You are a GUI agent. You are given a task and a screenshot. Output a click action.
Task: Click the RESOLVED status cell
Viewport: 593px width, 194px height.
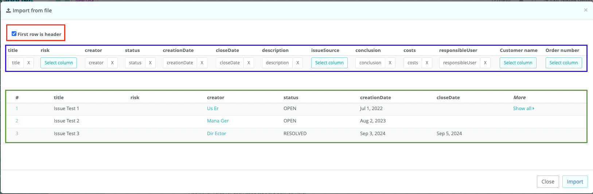coord(295,133)
